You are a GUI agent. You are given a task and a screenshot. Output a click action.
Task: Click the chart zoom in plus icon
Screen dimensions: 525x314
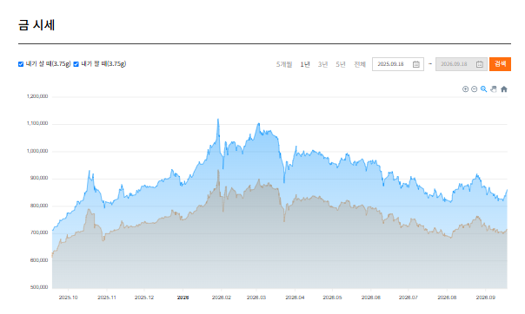(465, 88)
